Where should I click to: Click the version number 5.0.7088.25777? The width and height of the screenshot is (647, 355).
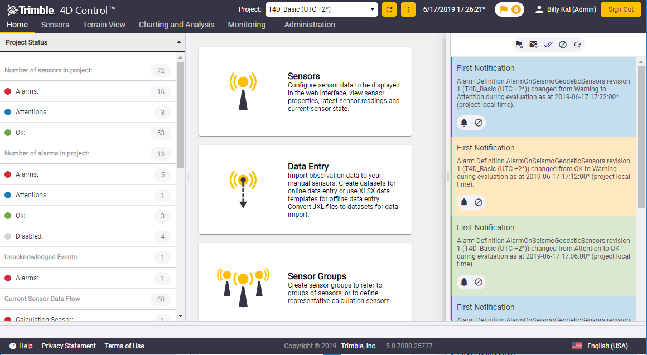[x=409, y=346]
